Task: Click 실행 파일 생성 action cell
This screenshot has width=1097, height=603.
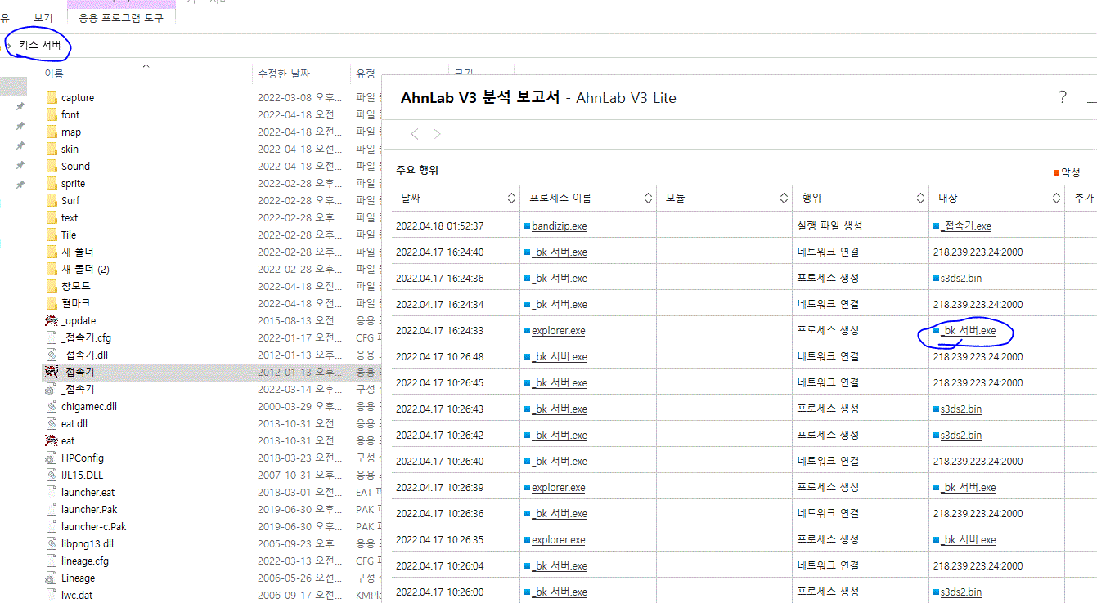Action: 829,226
